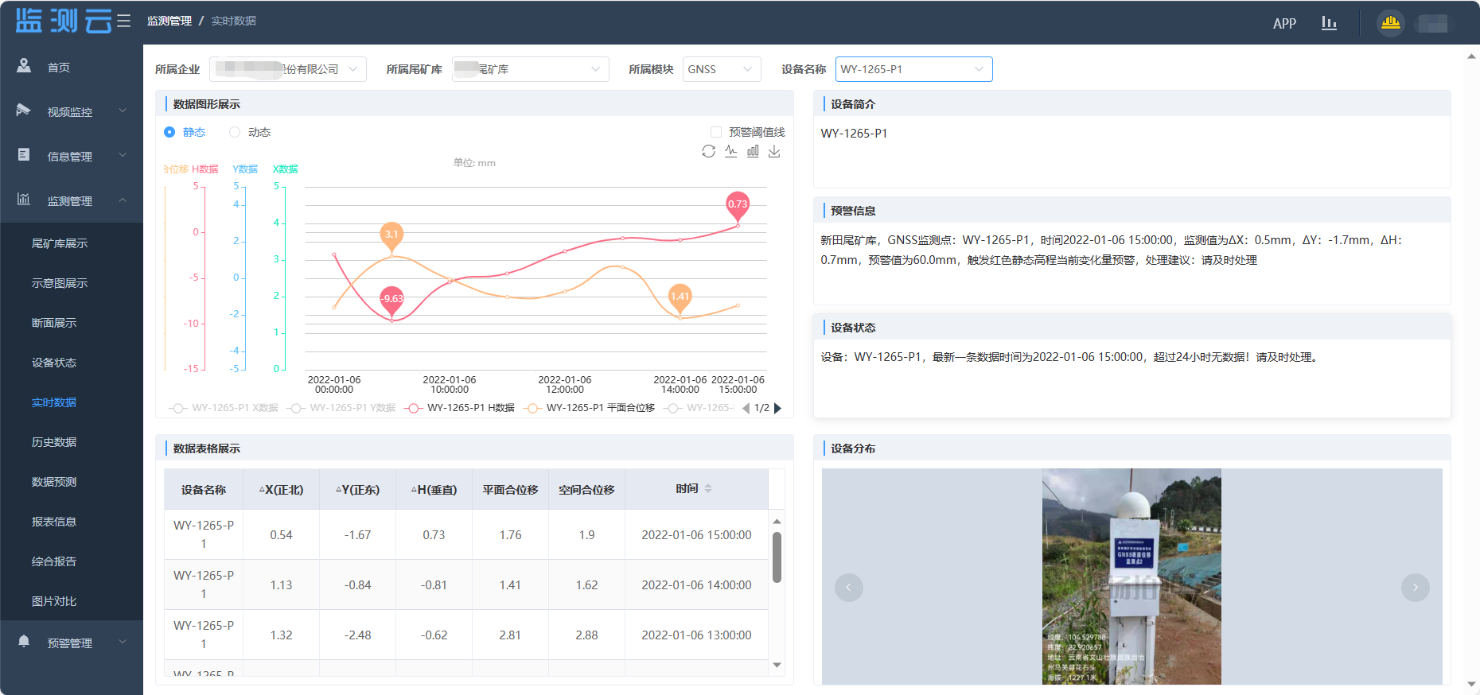Viewport: 1480px width, 695px height.
Task: Toggle WY-1265-P1 H数据 legend series
Action: point(461,408)
